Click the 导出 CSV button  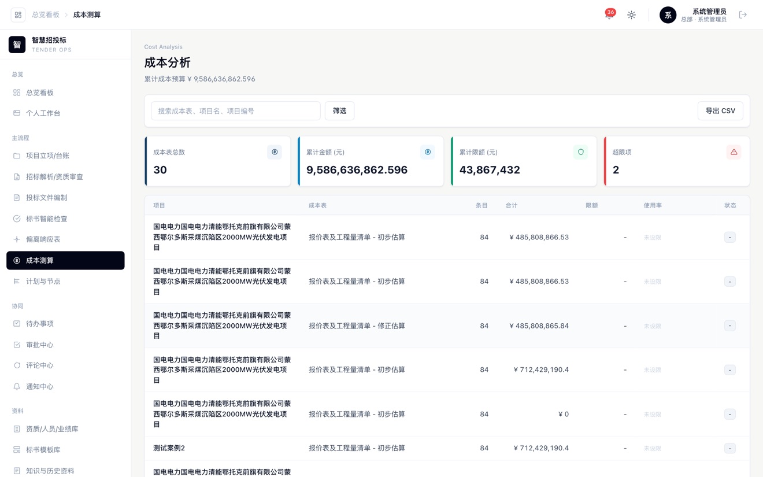click(720, 111)
